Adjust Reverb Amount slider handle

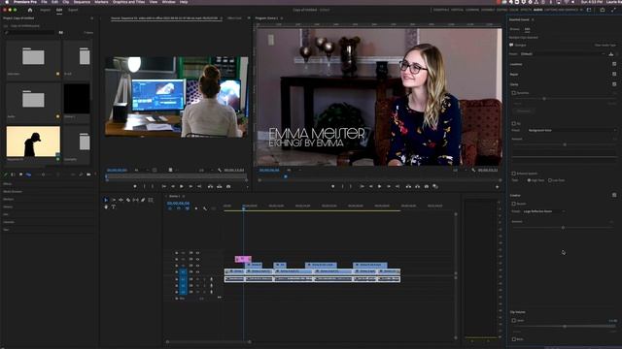coord(563,228)
